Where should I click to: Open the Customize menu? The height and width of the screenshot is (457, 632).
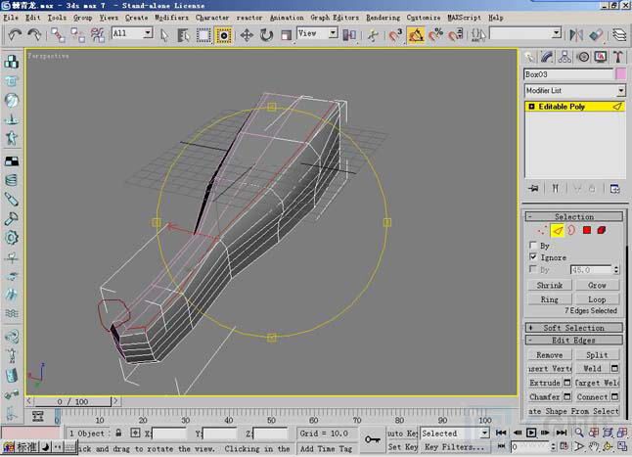424,18
